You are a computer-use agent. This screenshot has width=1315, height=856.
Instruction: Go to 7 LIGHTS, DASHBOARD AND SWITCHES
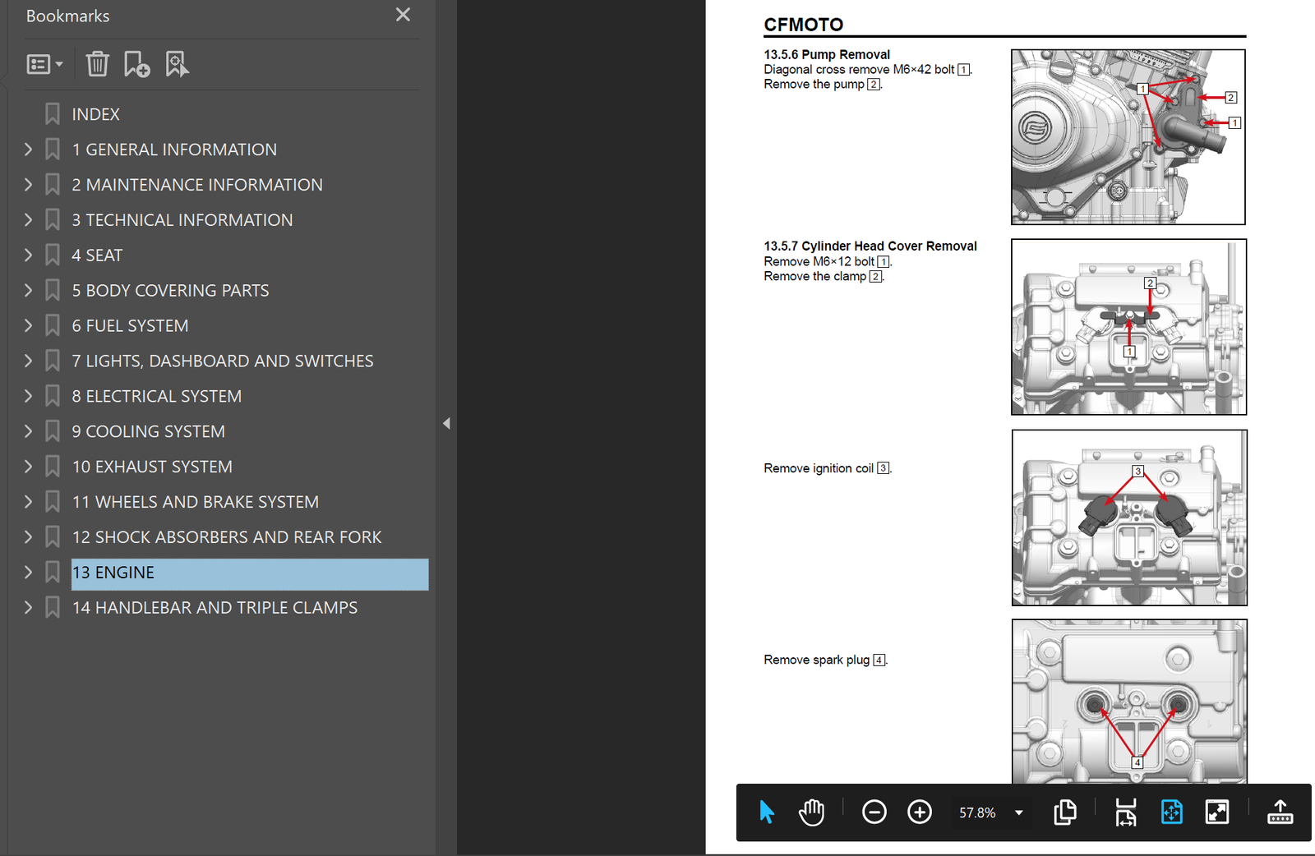click(x=222, y=361)
